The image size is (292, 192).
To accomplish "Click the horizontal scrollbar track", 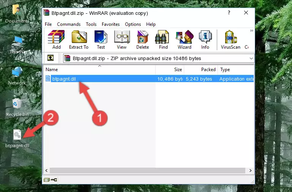I will point(147,170).
